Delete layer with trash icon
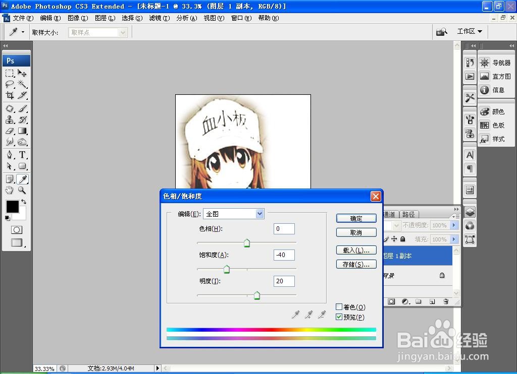 [446, 301]
